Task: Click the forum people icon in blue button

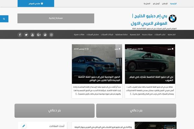Action: pos(42,4)
